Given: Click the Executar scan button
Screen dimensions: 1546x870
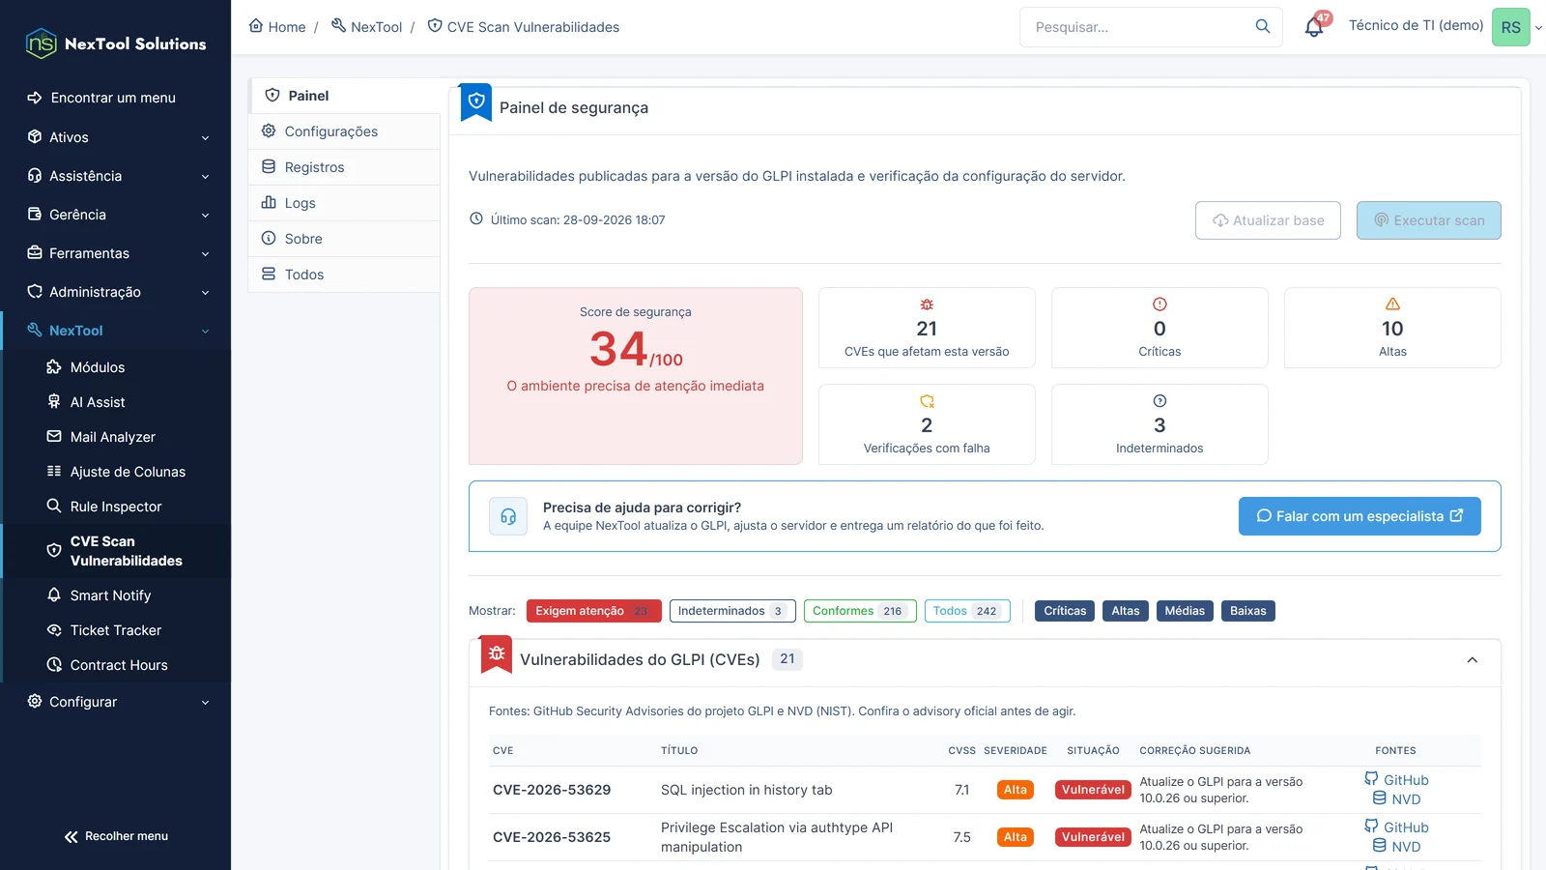Looking at the screenshot, I should coord(1428,220).
